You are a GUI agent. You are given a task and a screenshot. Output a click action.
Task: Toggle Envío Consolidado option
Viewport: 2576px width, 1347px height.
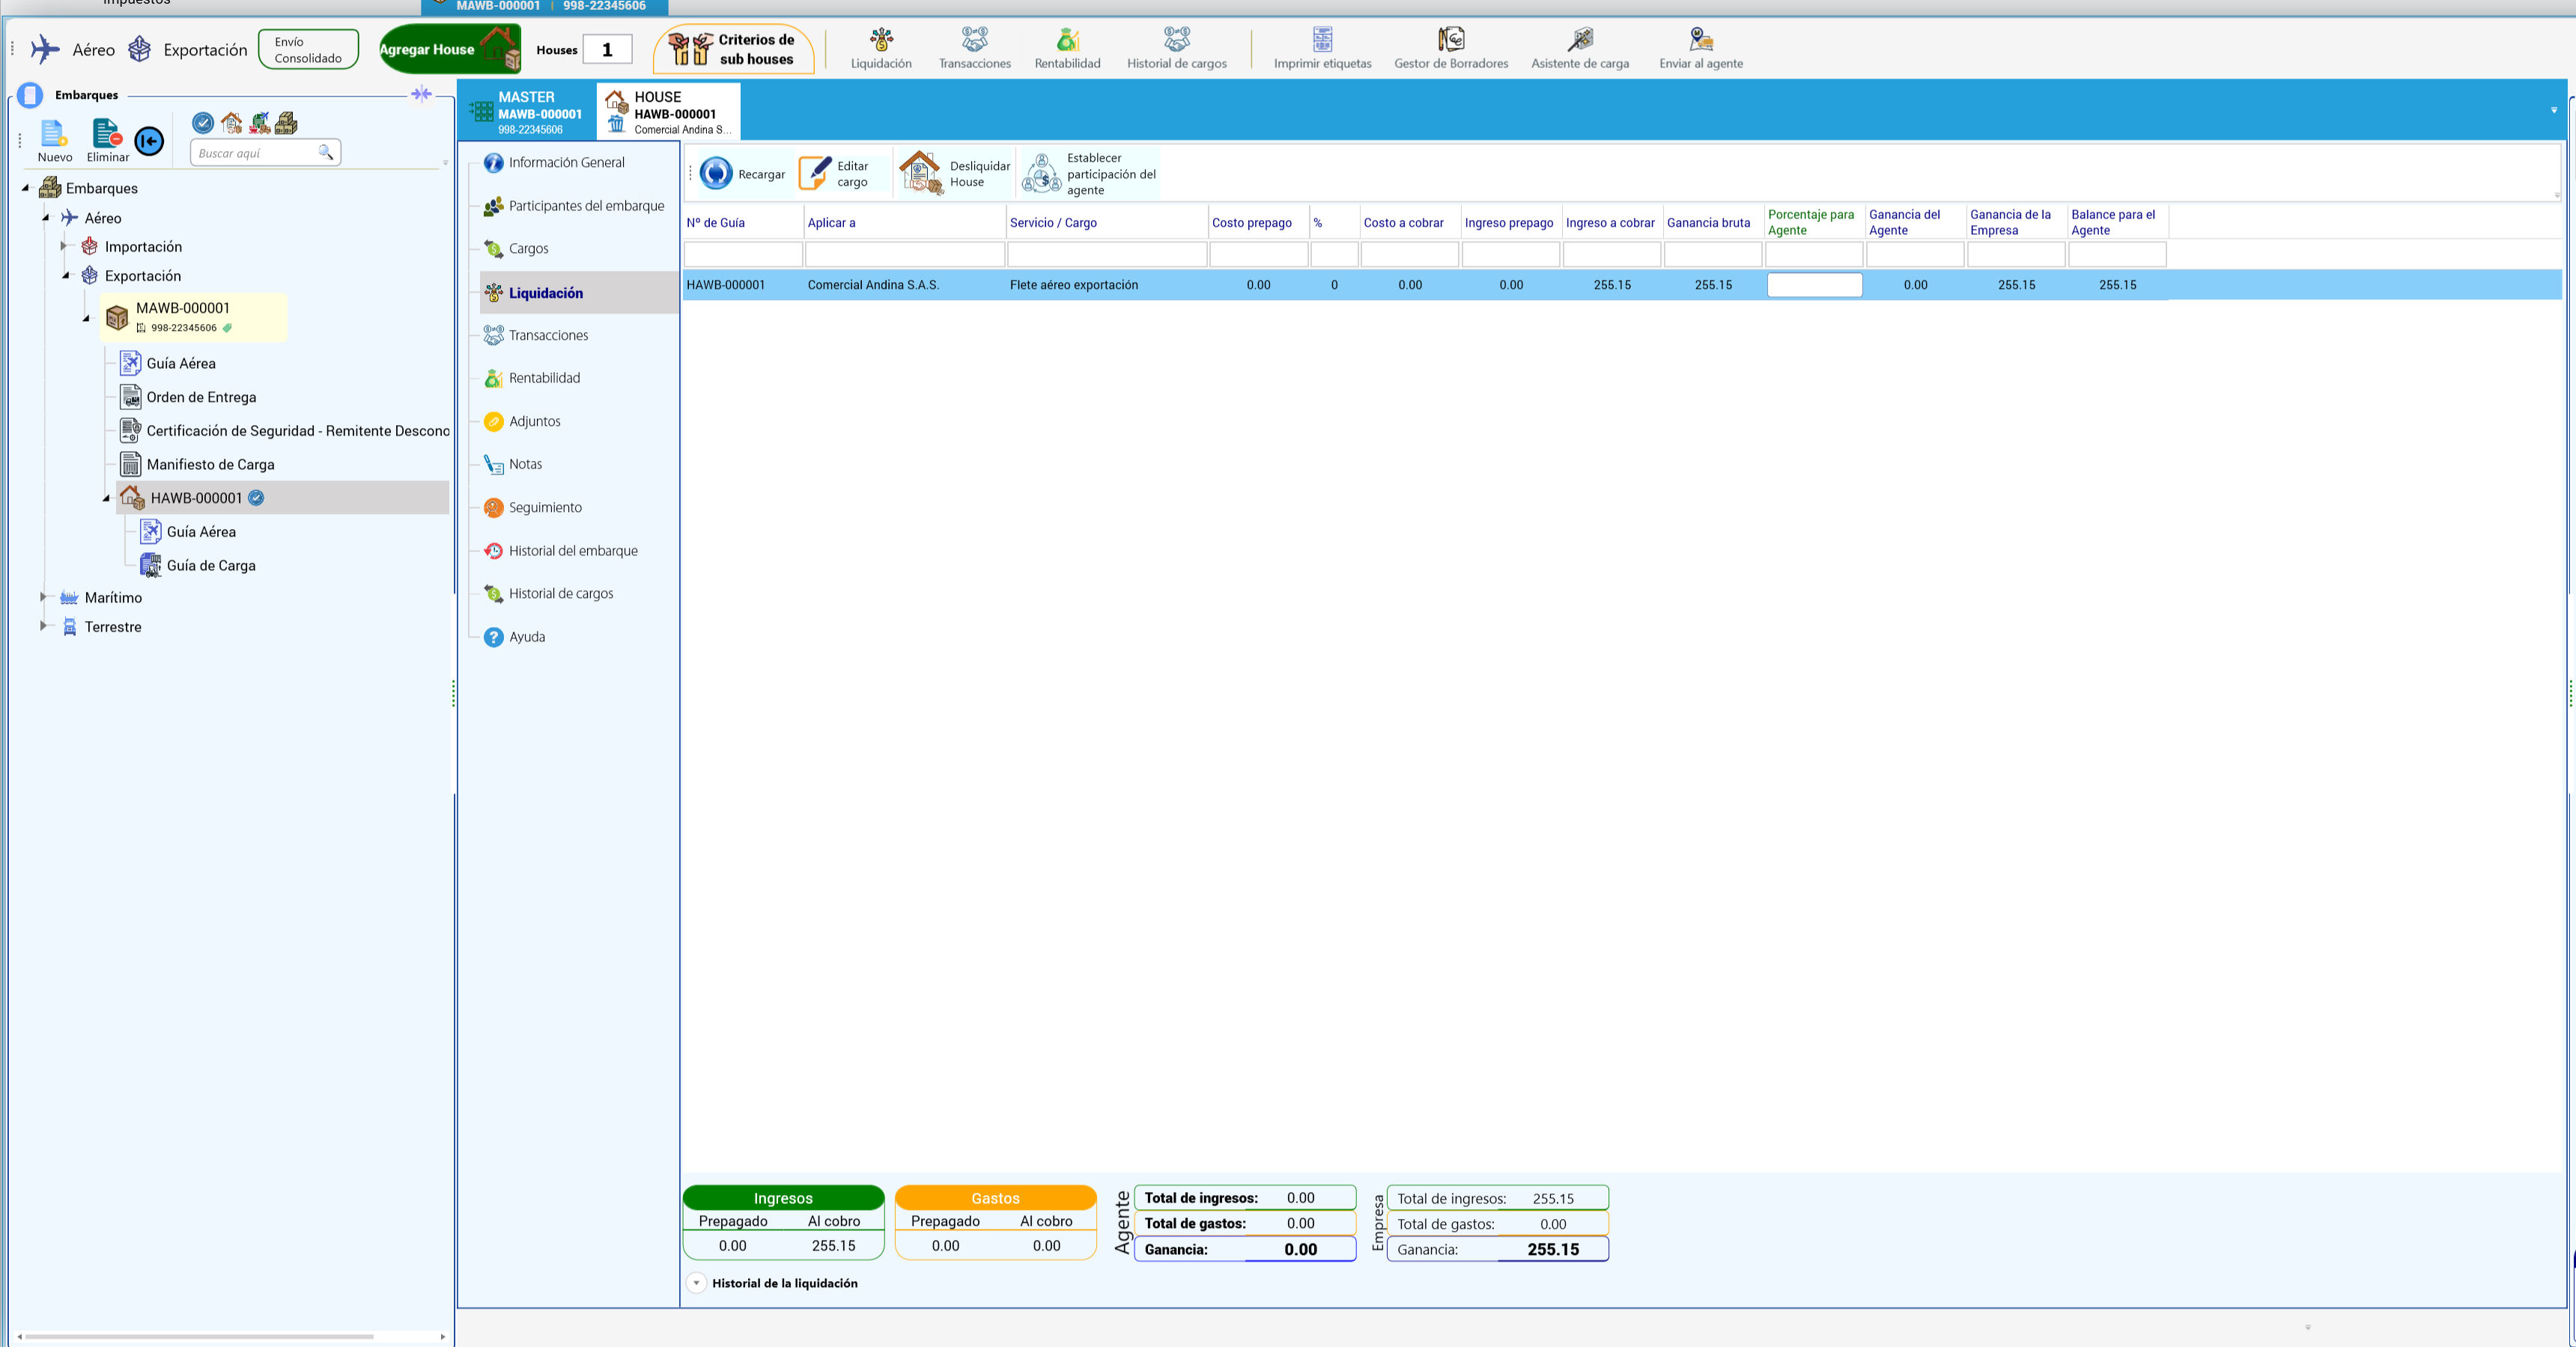tap(308, 49)
